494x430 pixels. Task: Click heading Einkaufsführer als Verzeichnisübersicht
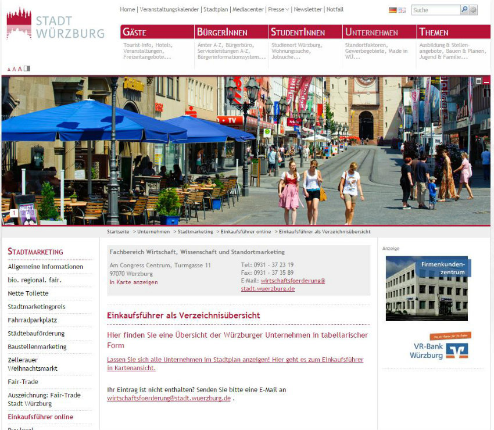[183, 316]
